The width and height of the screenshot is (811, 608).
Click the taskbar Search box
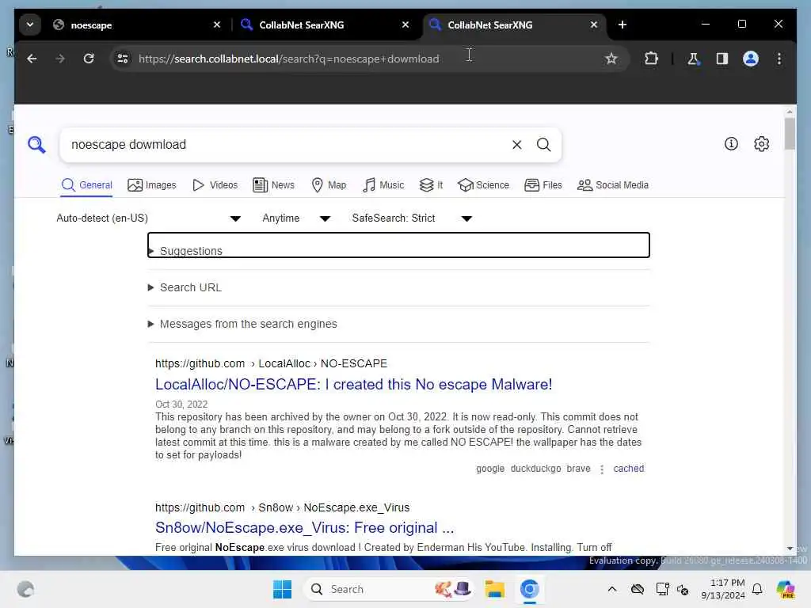(x=389, y=589)
